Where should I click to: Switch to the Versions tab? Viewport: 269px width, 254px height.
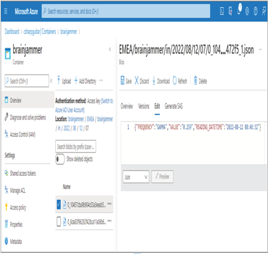(144, 106)
